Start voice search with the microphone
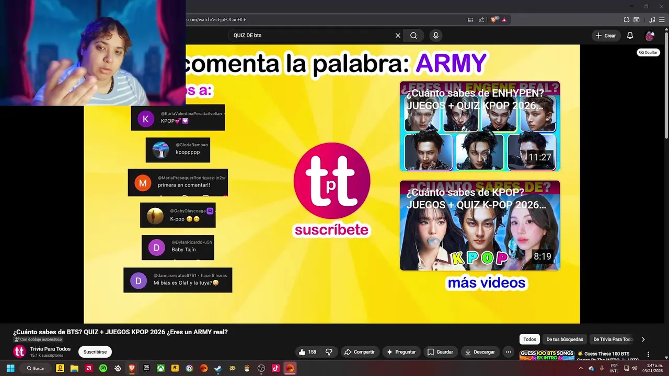Screen dimensions: 669x376 [435, 36]
